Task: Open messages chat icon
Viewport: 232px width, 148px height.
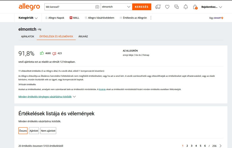Action: pyautogui.click(x=177, y=7)
